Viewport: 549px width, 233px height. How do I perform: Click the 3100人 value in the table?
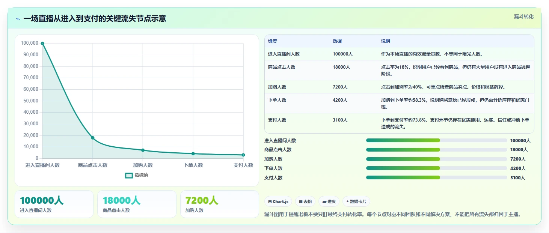point(340,120)
